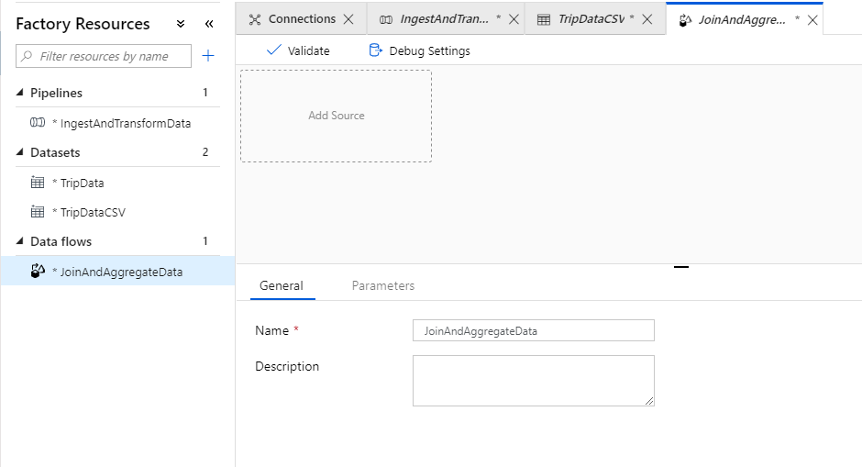Focus the Filter resources by name box
Screen dimensions: 862x467
[x=104, y=56]
